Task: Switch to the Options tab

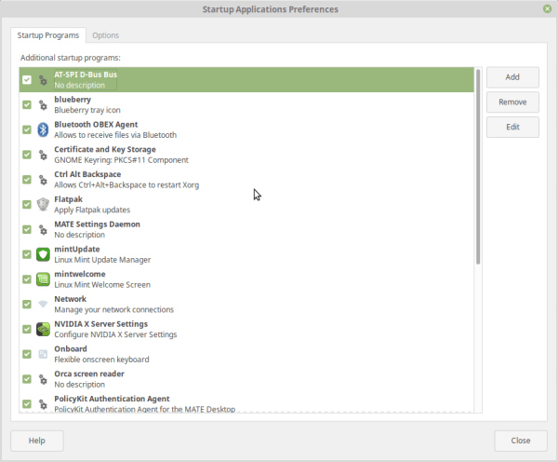Action: pyautogui.click(x=105, y=35)
